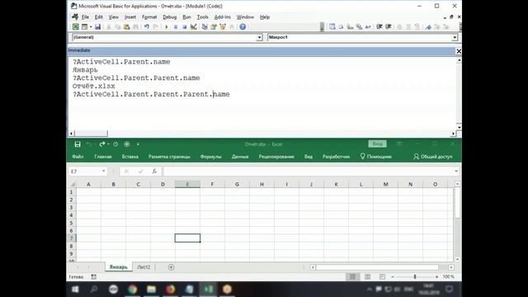
Task: Click the Вход sign-in button in Excel
Action: click(x=377, y=144)
